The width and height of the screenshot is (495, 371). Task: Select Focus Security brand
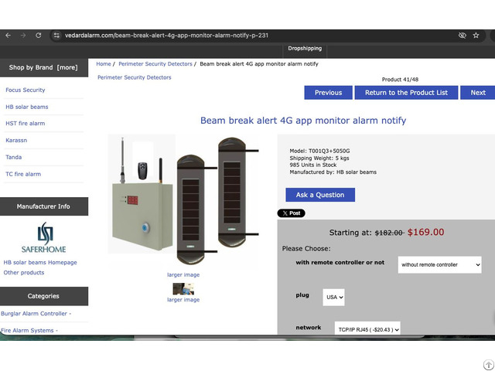click(26, 90)
